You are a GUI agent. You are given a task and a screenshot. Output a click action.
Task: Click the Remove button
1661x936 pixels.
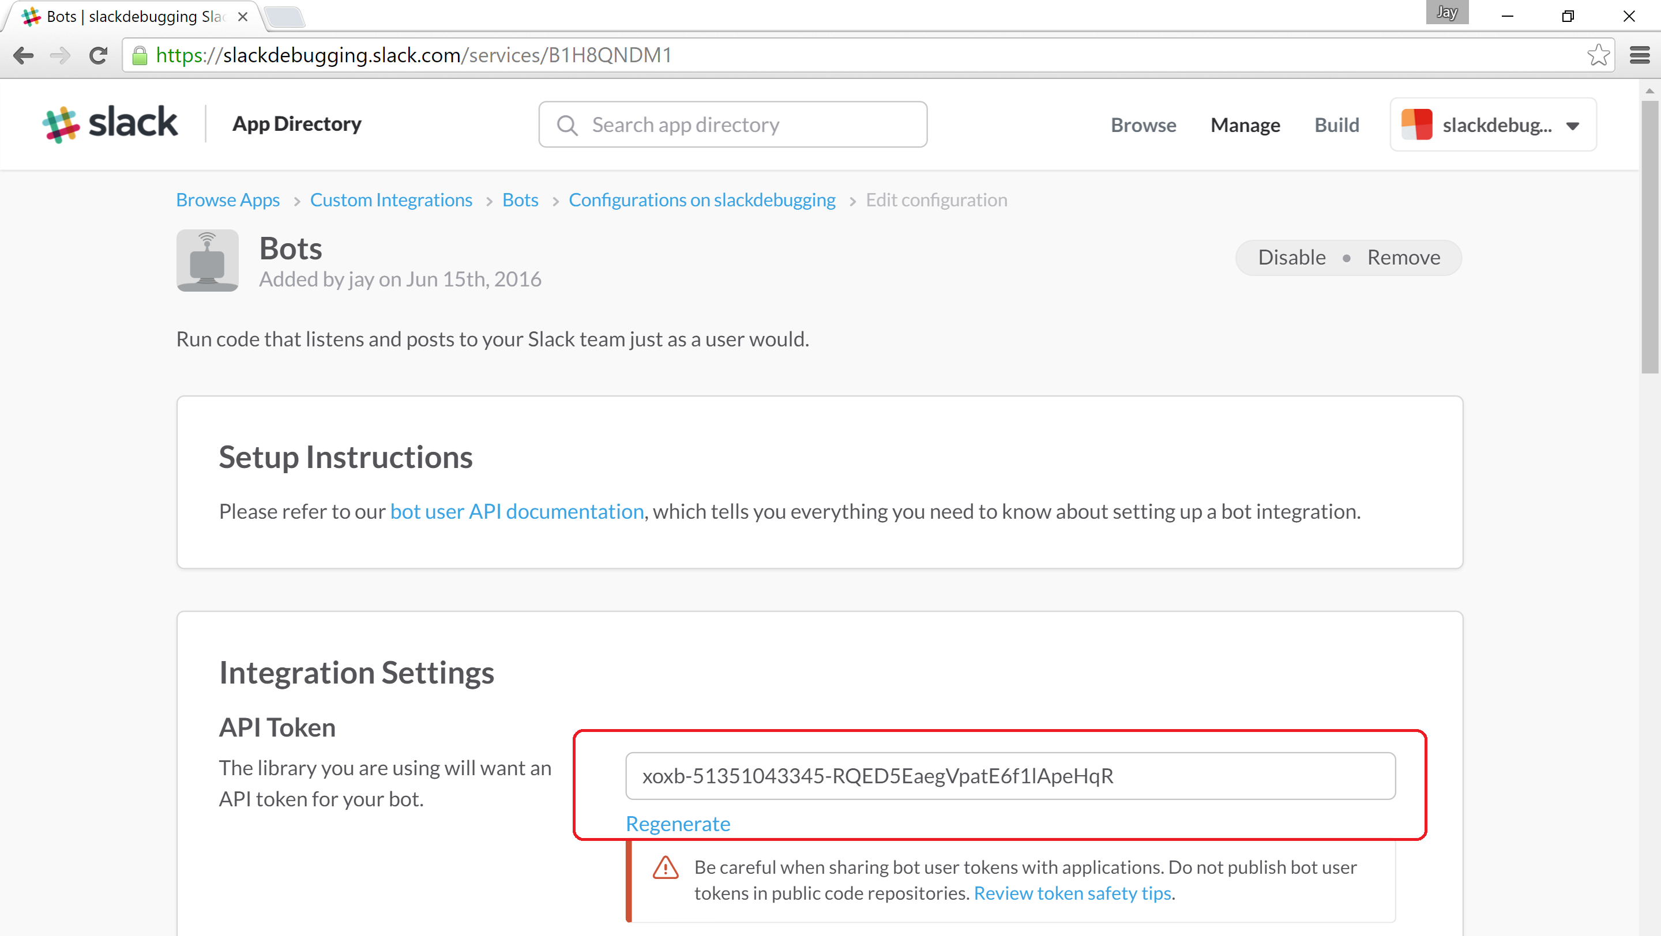pyautogui.click(x=1404, y=257)
